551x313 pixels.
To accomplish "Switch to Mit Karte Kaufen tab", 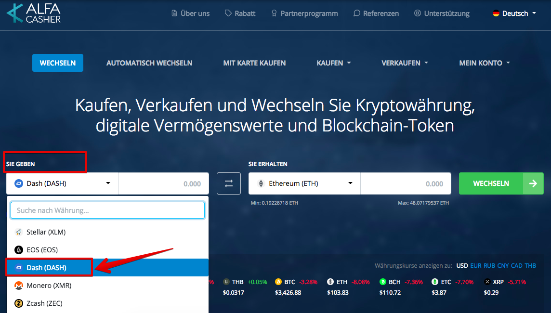I will tap(254, 63).
